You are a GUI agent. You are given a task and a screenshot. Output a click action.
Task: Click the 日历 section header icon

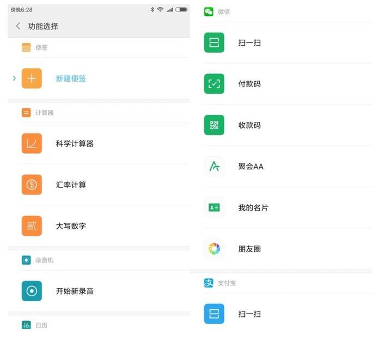(26, 325)
